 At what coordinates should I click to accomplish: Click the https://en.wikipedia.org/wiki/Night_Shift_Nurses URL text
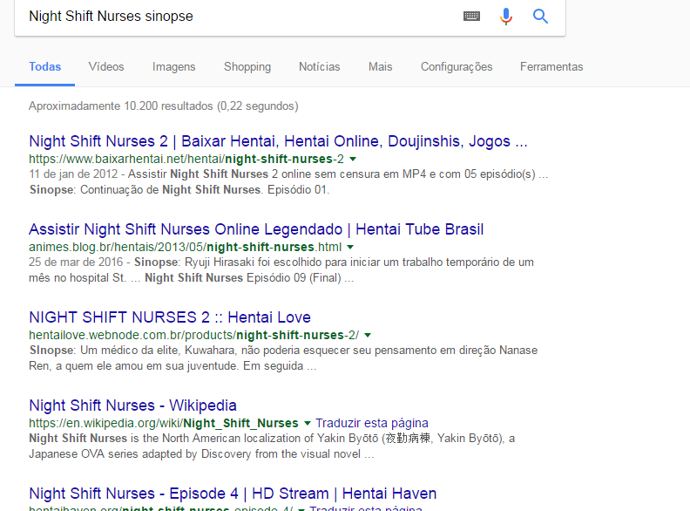click(164, 423)
